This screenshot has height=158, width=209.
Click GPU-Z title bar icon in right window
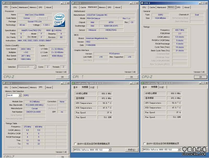[x=142, y=83]
